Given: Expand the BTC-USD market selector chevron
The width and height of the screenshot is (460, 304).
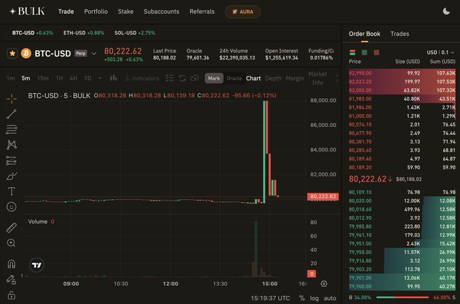Looking at the screenshot, I should coord(94,53).
